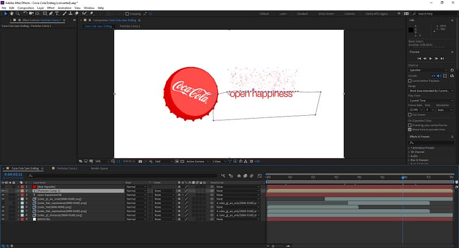Open the Layer menu
The height and width of the screenshot is (248, 459).
40,8
